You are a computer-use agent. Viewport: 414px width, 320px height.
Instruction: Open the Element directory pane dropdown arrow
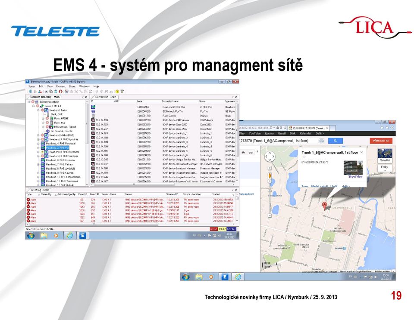pos(83,97)
